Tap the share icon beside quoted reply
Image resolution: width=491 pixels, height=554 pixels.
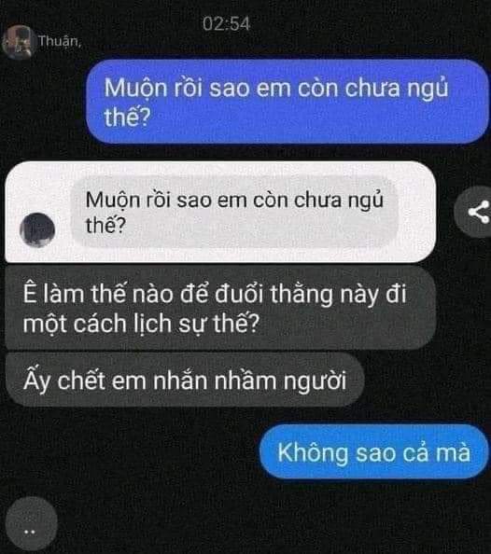[x=475, y=212]
